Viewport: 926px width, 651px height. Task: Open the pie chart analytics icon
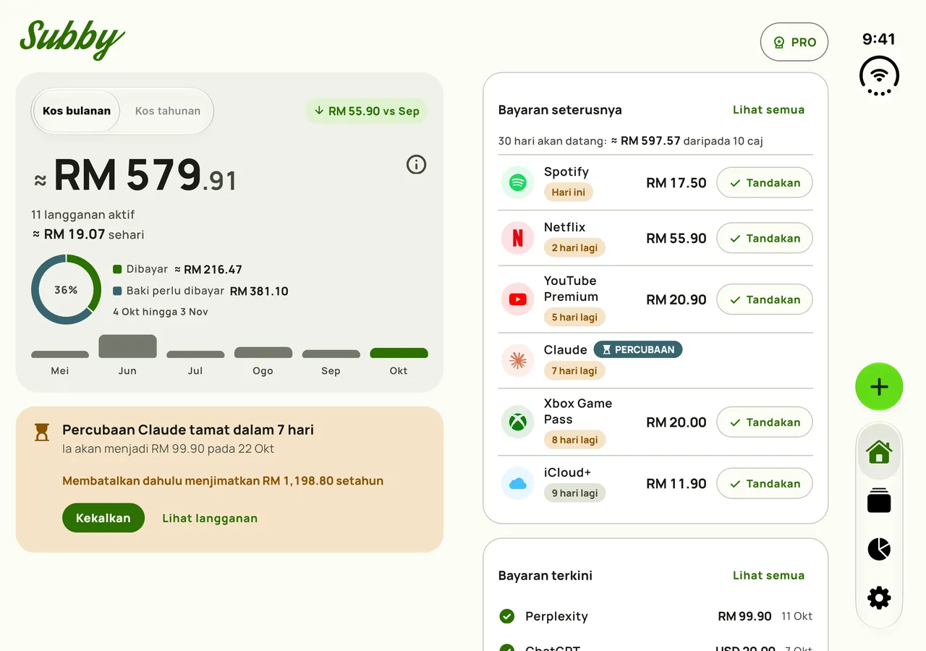(879, 549)
